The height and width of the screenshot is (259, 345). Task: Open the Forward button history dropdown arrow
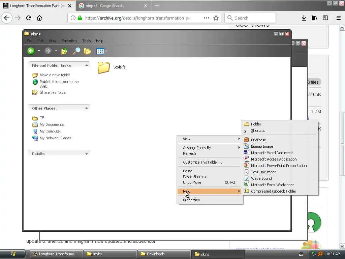tap(56, 51)
